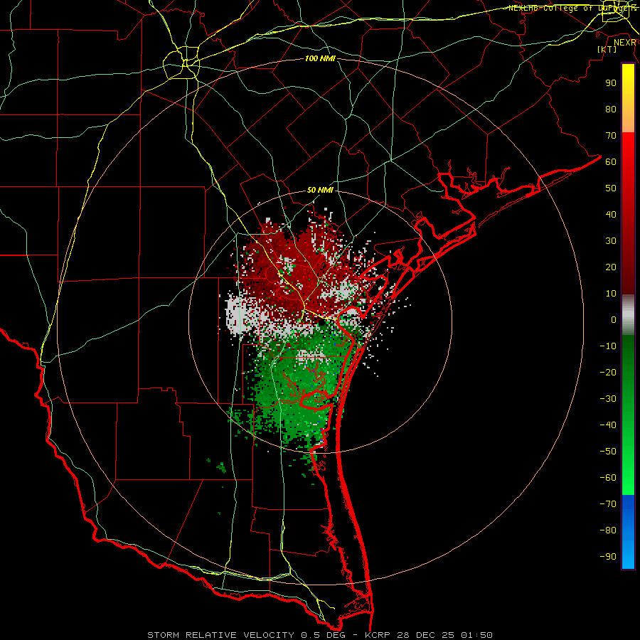
Task: Click the NEXLAB-College of DuPage credit text
Action: [572, 8]
